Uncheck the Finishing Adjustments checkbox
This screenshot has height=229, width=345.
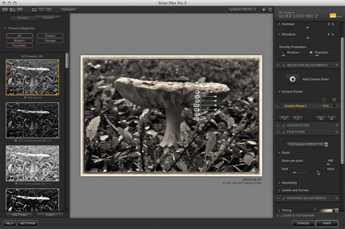[283, 198]
